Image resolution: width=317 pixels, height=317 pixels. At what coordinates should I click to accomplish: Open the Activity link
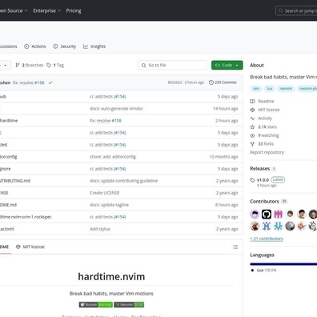tap(265, 118)
